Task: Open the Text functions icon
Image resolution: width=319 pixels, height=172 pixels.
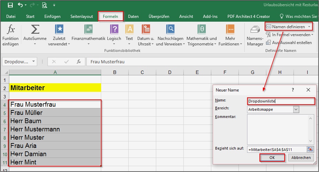Action: 129,29
